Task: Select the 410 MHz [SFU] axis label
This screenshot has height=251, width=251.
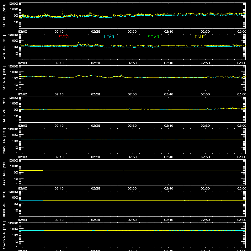Action: pos(4,47)
